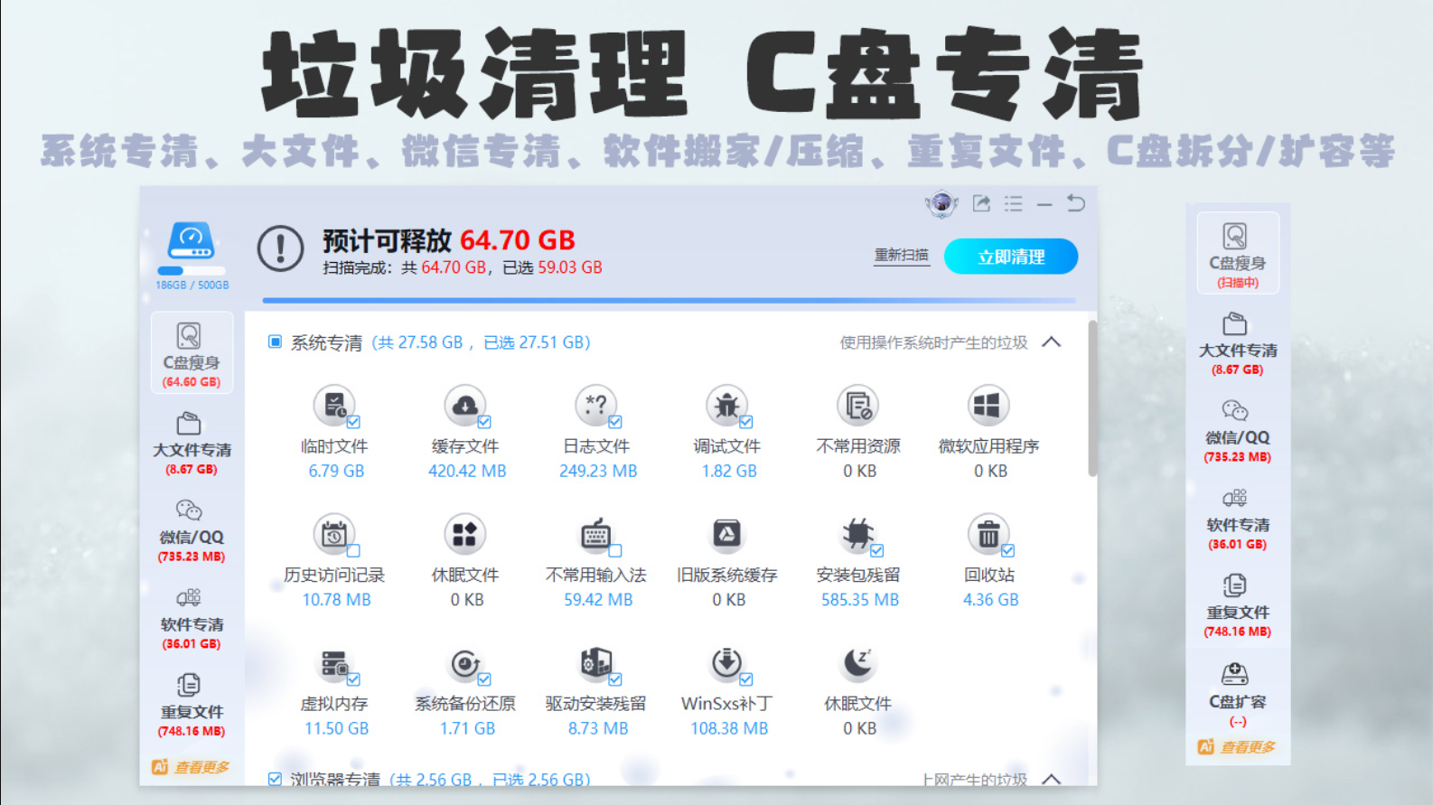The width and height of the screenshot is (1433, 805).
Task: Open right panel C盘扩容 item
Action: click(x=1238, y=696)
